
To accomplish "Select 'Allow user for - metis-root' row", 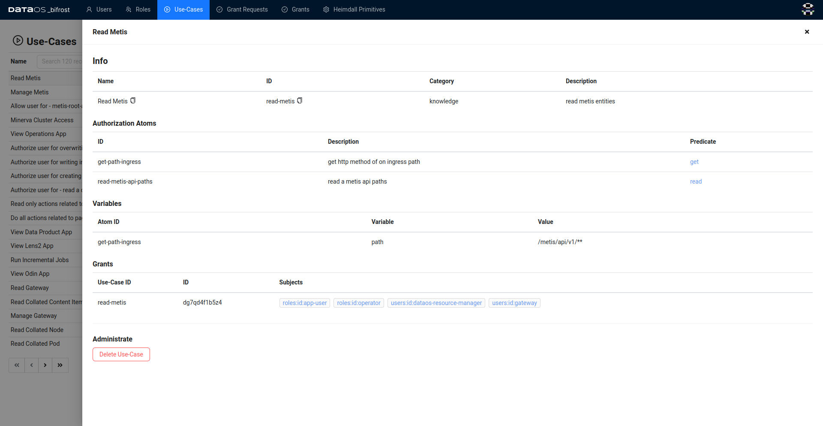I will pyautogui.click(x=46, y=106).
